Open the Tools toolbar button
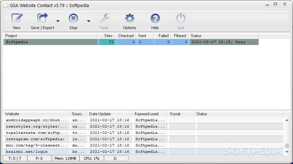The image size is (293, 164). tap(104, 21)
